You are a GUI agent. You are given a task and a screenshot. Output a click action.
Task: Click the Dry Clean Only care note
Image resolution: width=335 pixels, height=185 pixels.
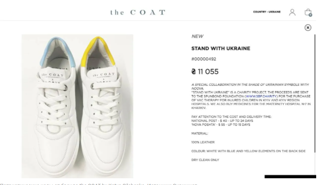point(205,160)
